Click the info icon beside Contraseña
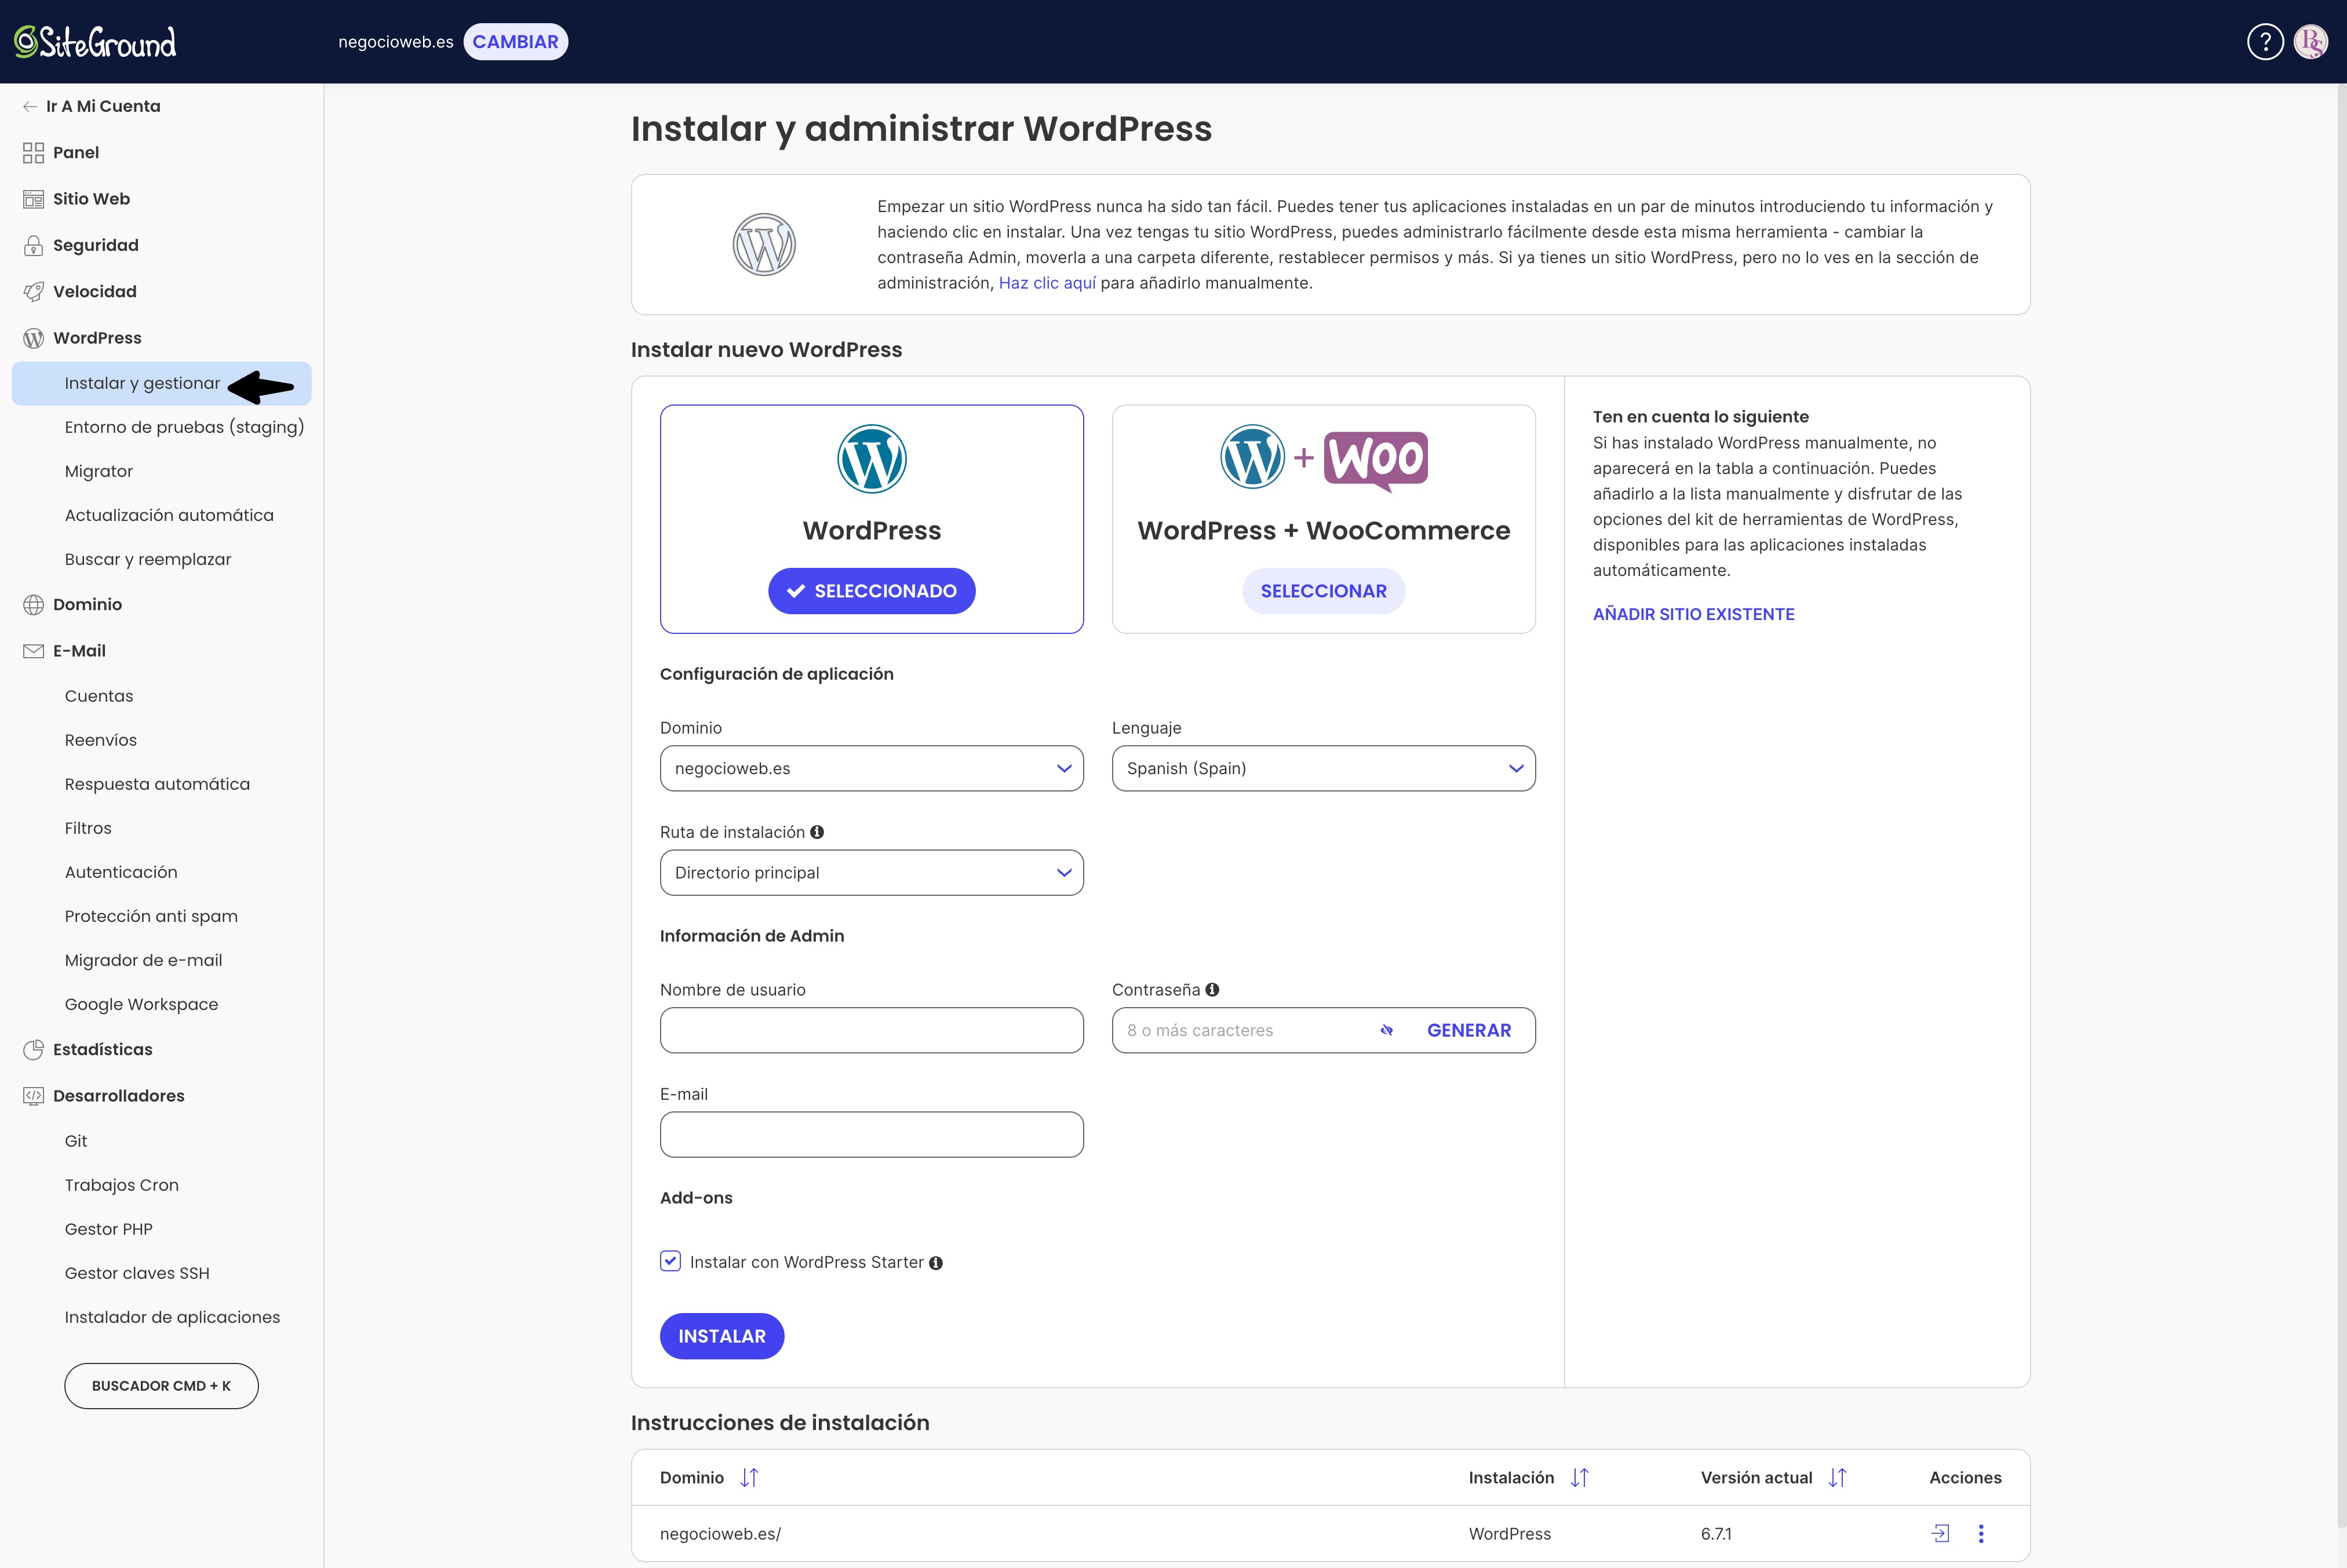The width and height of the screenshot is (2347, 1568). tap(1212, 990)
